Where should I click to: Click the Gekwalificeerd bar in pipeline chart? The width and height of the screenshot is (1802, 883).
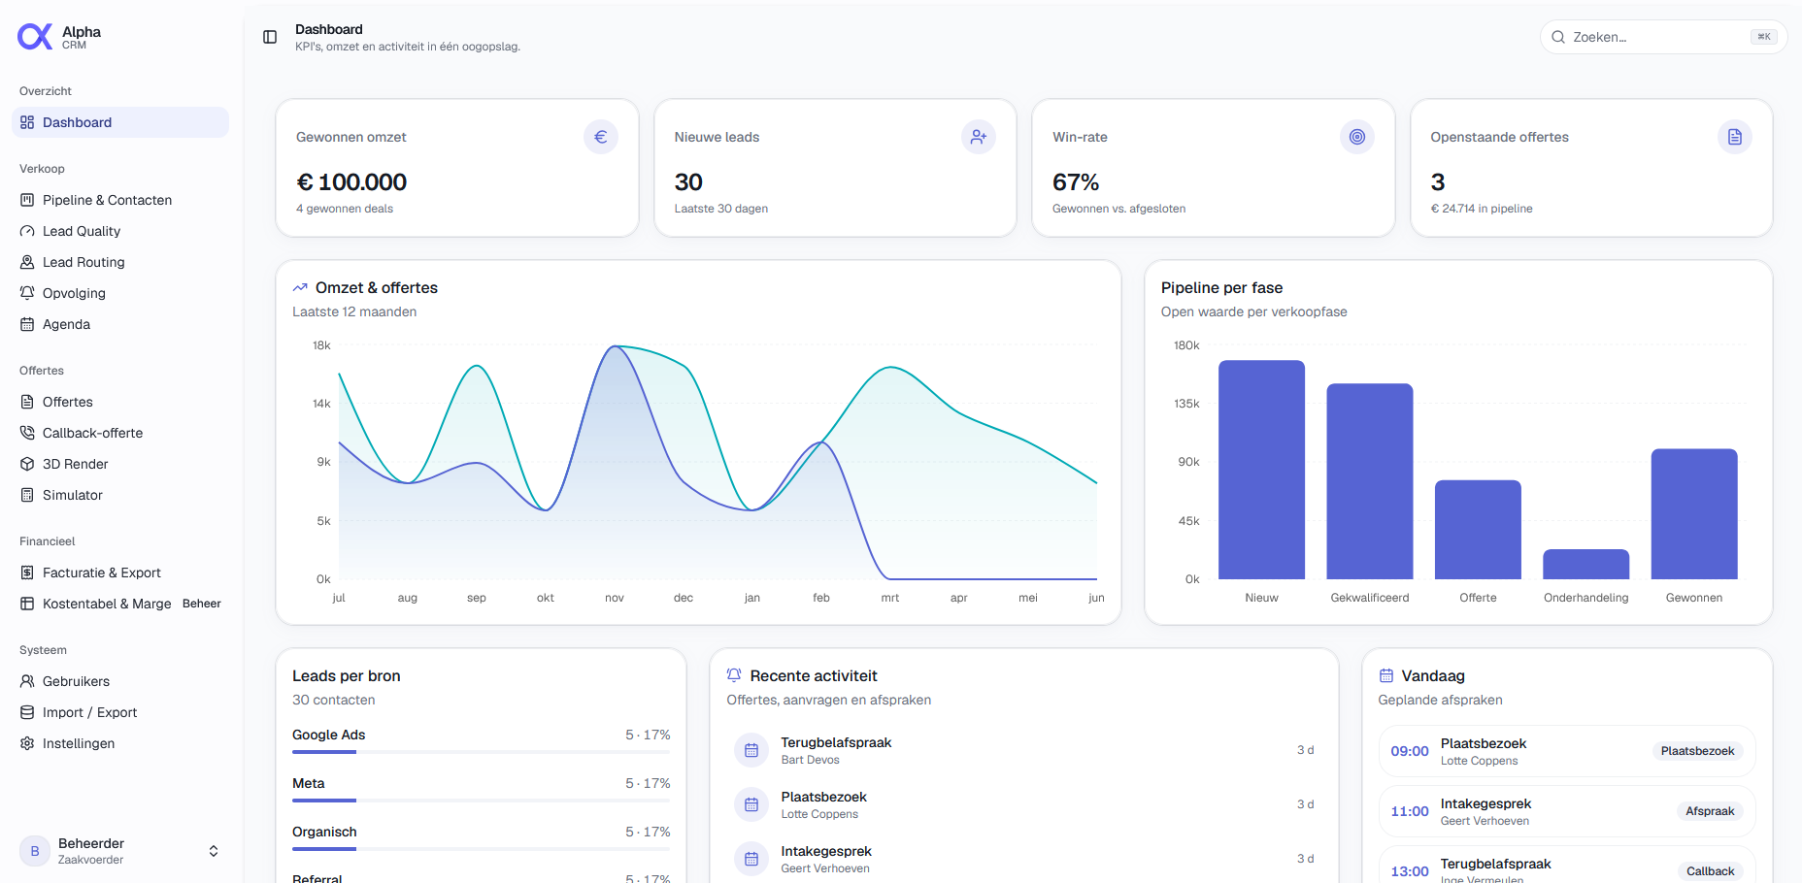click(1370, 481)
